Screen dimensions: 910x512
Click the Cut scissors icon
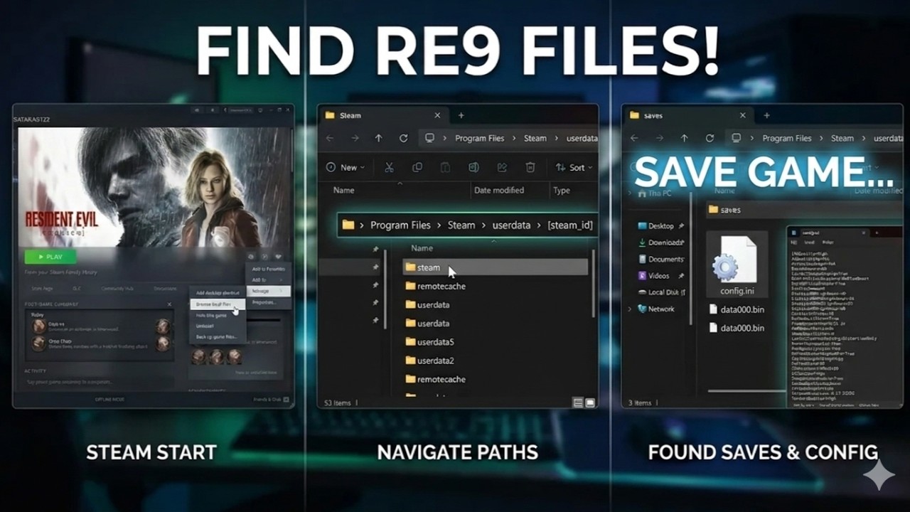click(x=389, y=168)
